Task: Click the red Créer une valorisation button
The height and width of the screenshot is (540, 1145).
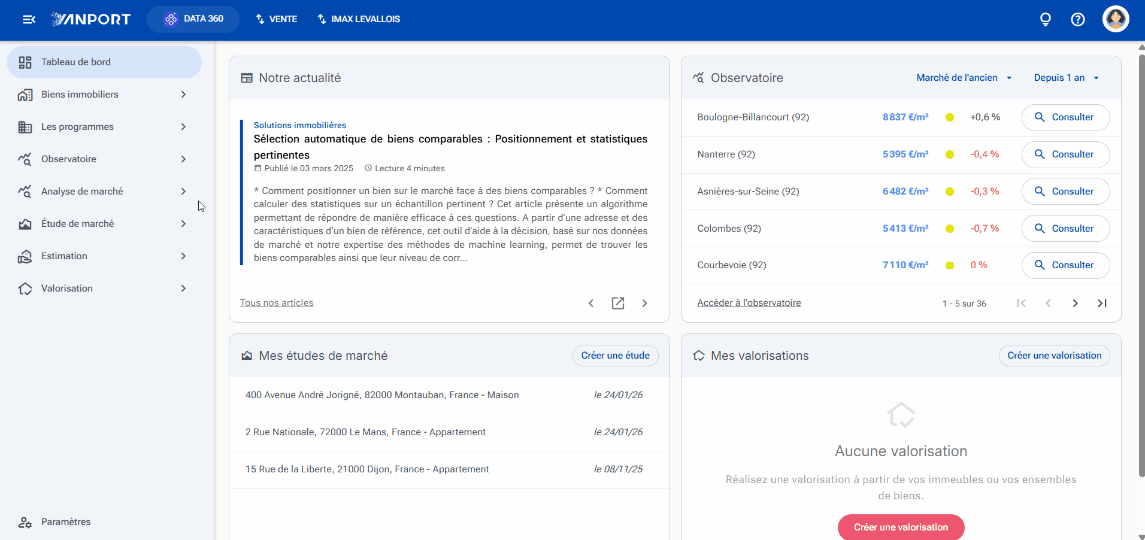Action: [901, 527]
